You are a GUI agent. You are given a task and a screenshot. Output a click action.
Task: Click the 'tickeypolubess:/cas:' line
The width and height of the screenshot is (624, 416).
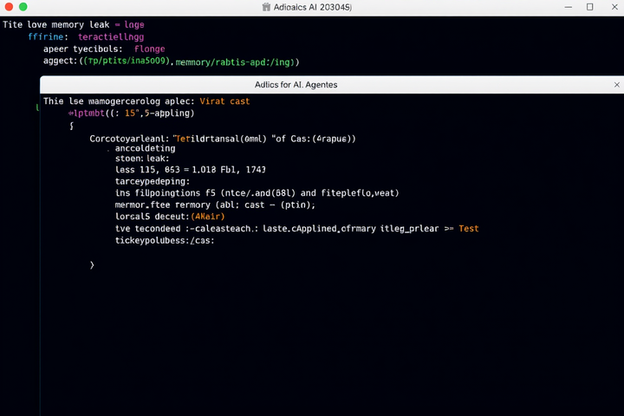[165, 240]
